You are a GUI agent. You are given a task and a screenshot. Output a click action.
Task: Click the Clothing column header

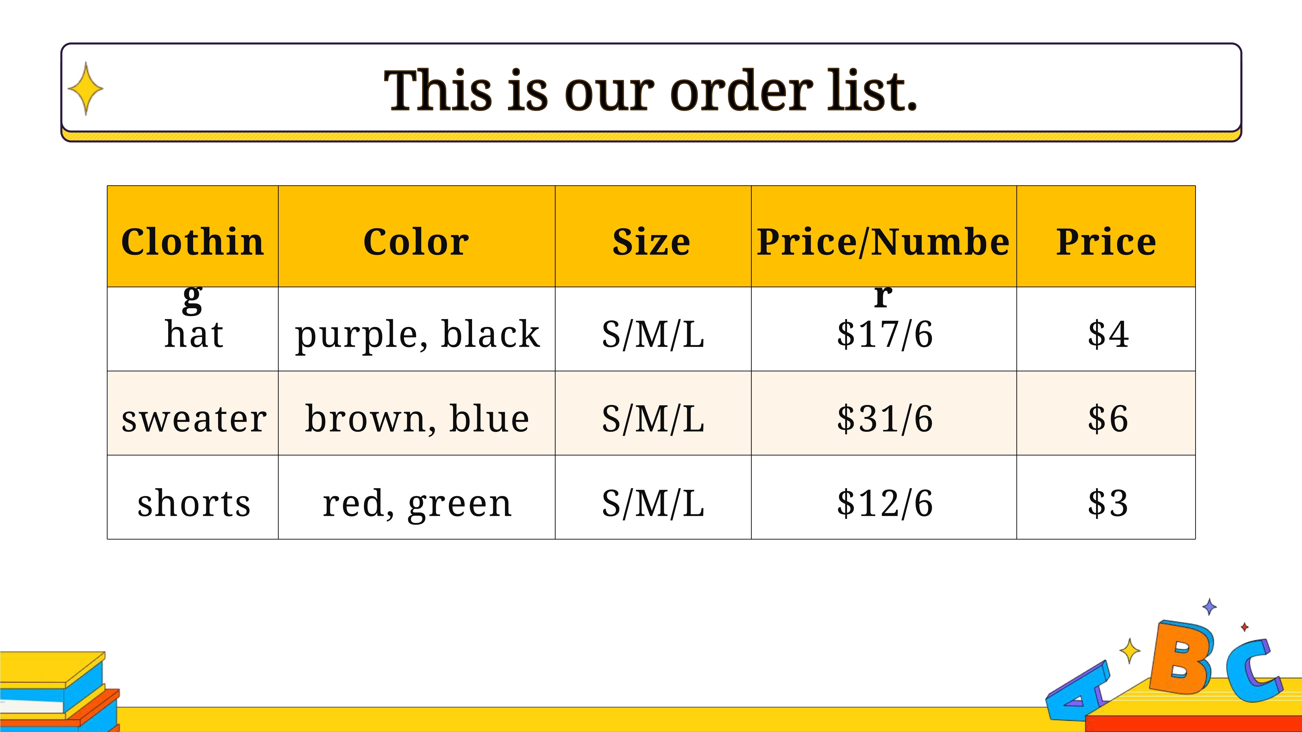[x=193, y=236]
